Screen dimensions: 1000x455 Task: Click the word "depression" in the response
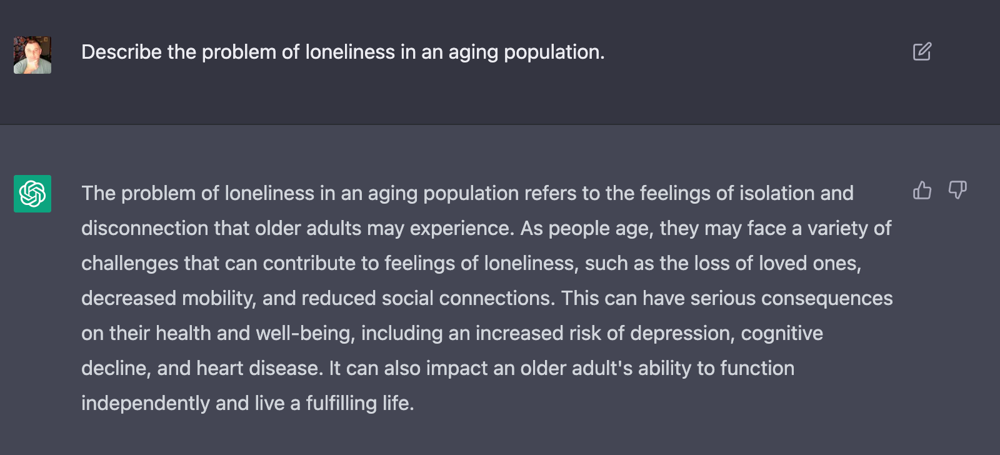(681, 333)
